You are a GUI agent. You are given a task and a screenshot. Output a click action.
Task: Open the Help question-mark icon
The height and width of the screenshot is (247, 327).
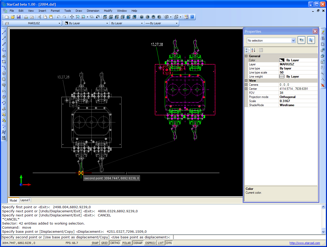pyautogui.click(x=192, y=17)
